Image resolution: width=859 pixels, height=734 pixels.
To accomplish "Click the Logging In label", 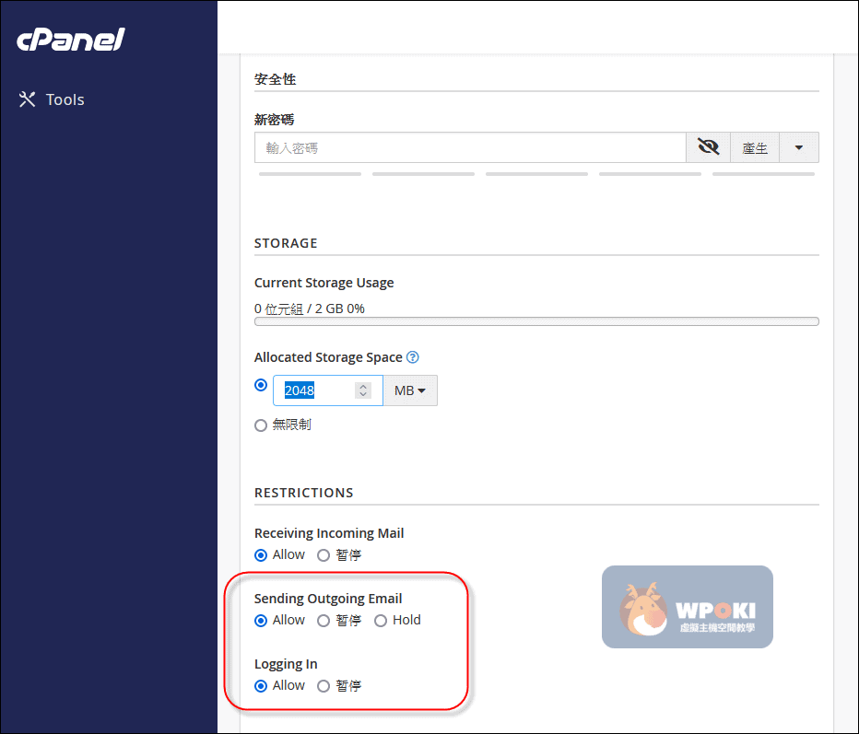I will [286, 664].
